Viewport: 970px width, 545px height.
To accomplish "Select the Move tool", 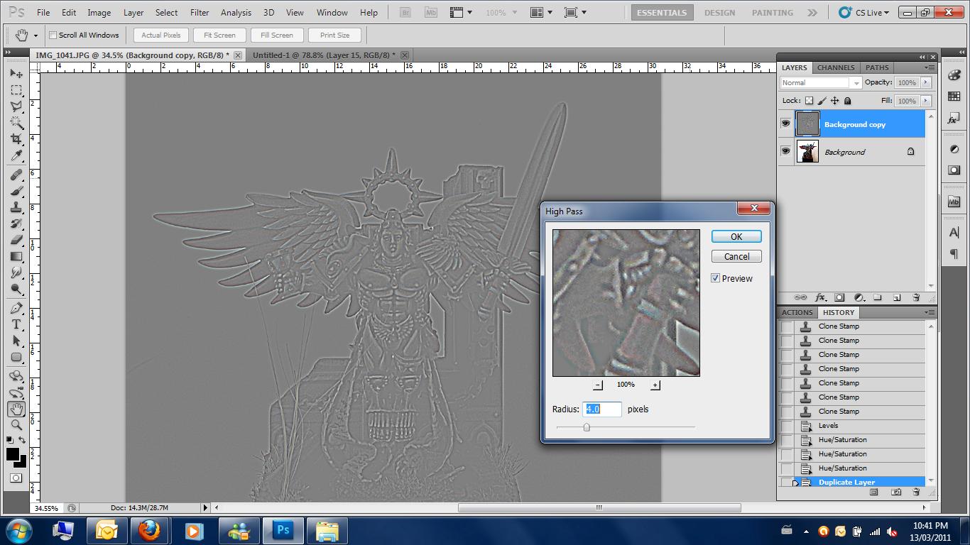I will [x=16, y=74].
